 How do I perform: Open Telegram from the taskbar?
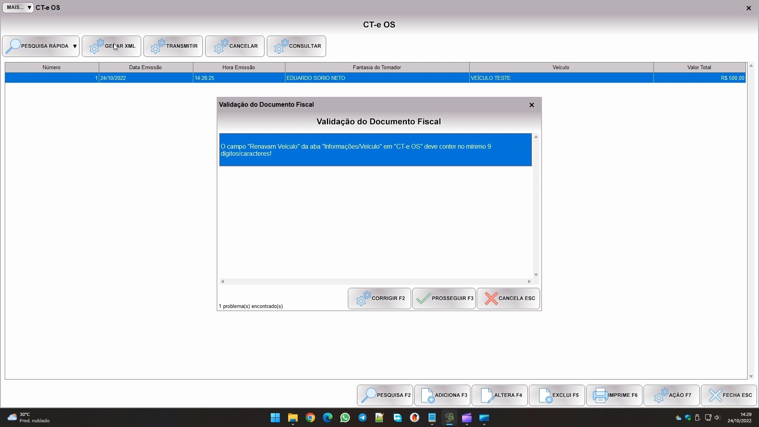coord(363,418)
